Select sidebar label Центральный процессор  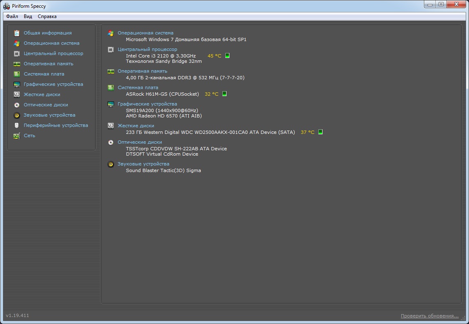(x=53, y=54)
